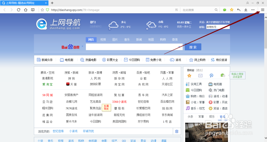
Task: Open WeChat icon in toolbar
Action: tap(225, 10)
